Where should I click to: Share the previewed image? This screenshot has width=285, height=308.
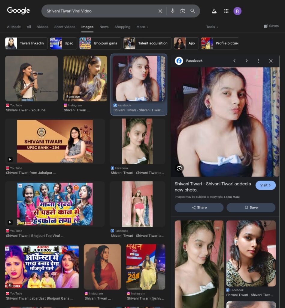click(x=199, y=207)
